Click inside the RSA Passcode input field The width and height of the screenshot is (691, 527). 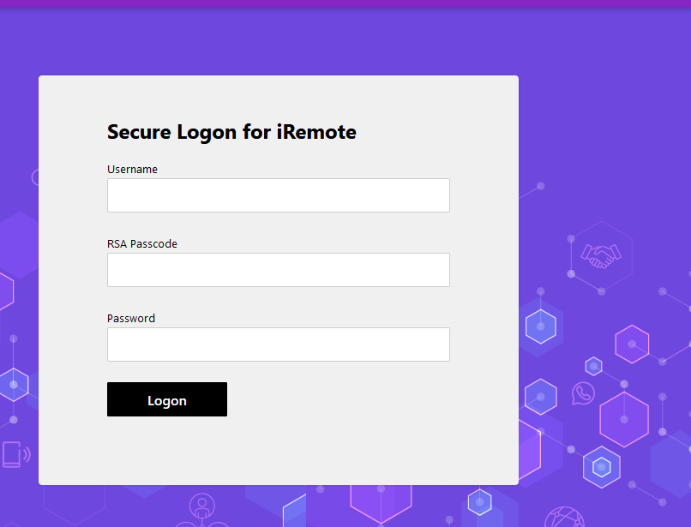click(278, 269)
